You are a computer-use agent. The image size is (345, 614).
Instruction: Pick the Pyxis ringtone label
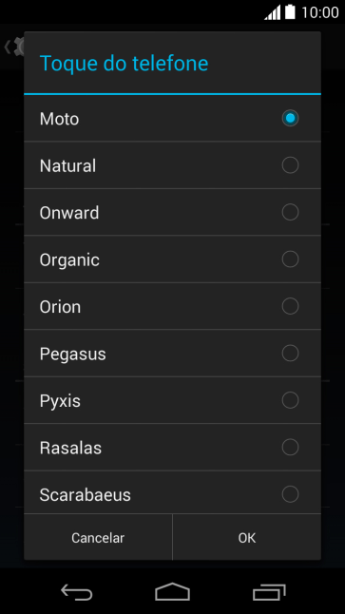point(60,401)
